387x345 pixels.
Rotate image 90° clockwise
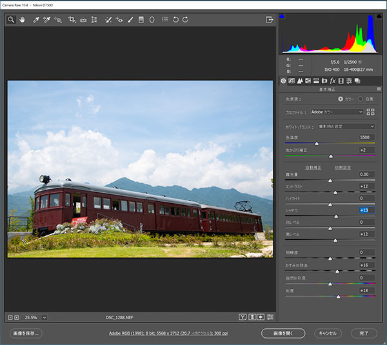pyautogui.click(x=185, y=19)
